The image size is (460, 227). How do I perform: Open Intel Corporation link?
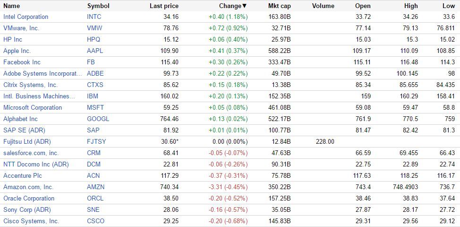pyautogui.click(x=26, y=17)
